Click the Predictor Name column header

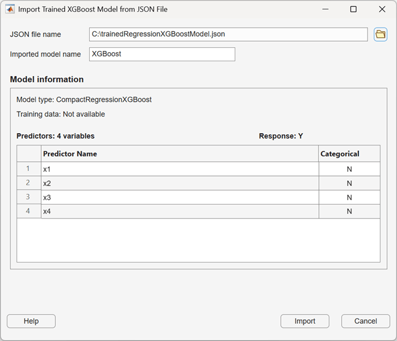point(180,153)
